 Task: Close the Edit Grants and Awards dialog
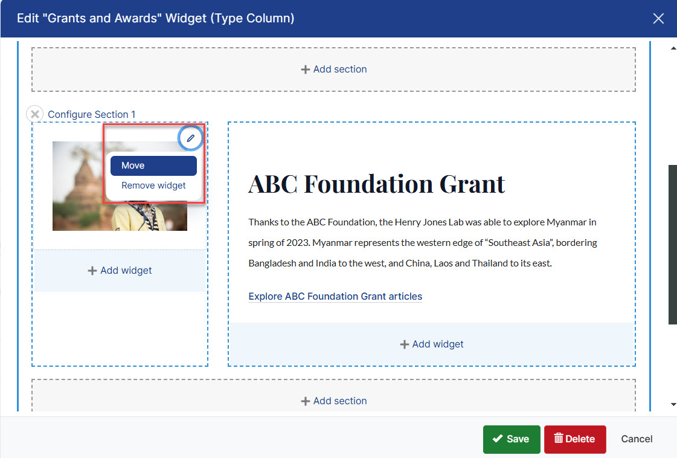(658, 19)
